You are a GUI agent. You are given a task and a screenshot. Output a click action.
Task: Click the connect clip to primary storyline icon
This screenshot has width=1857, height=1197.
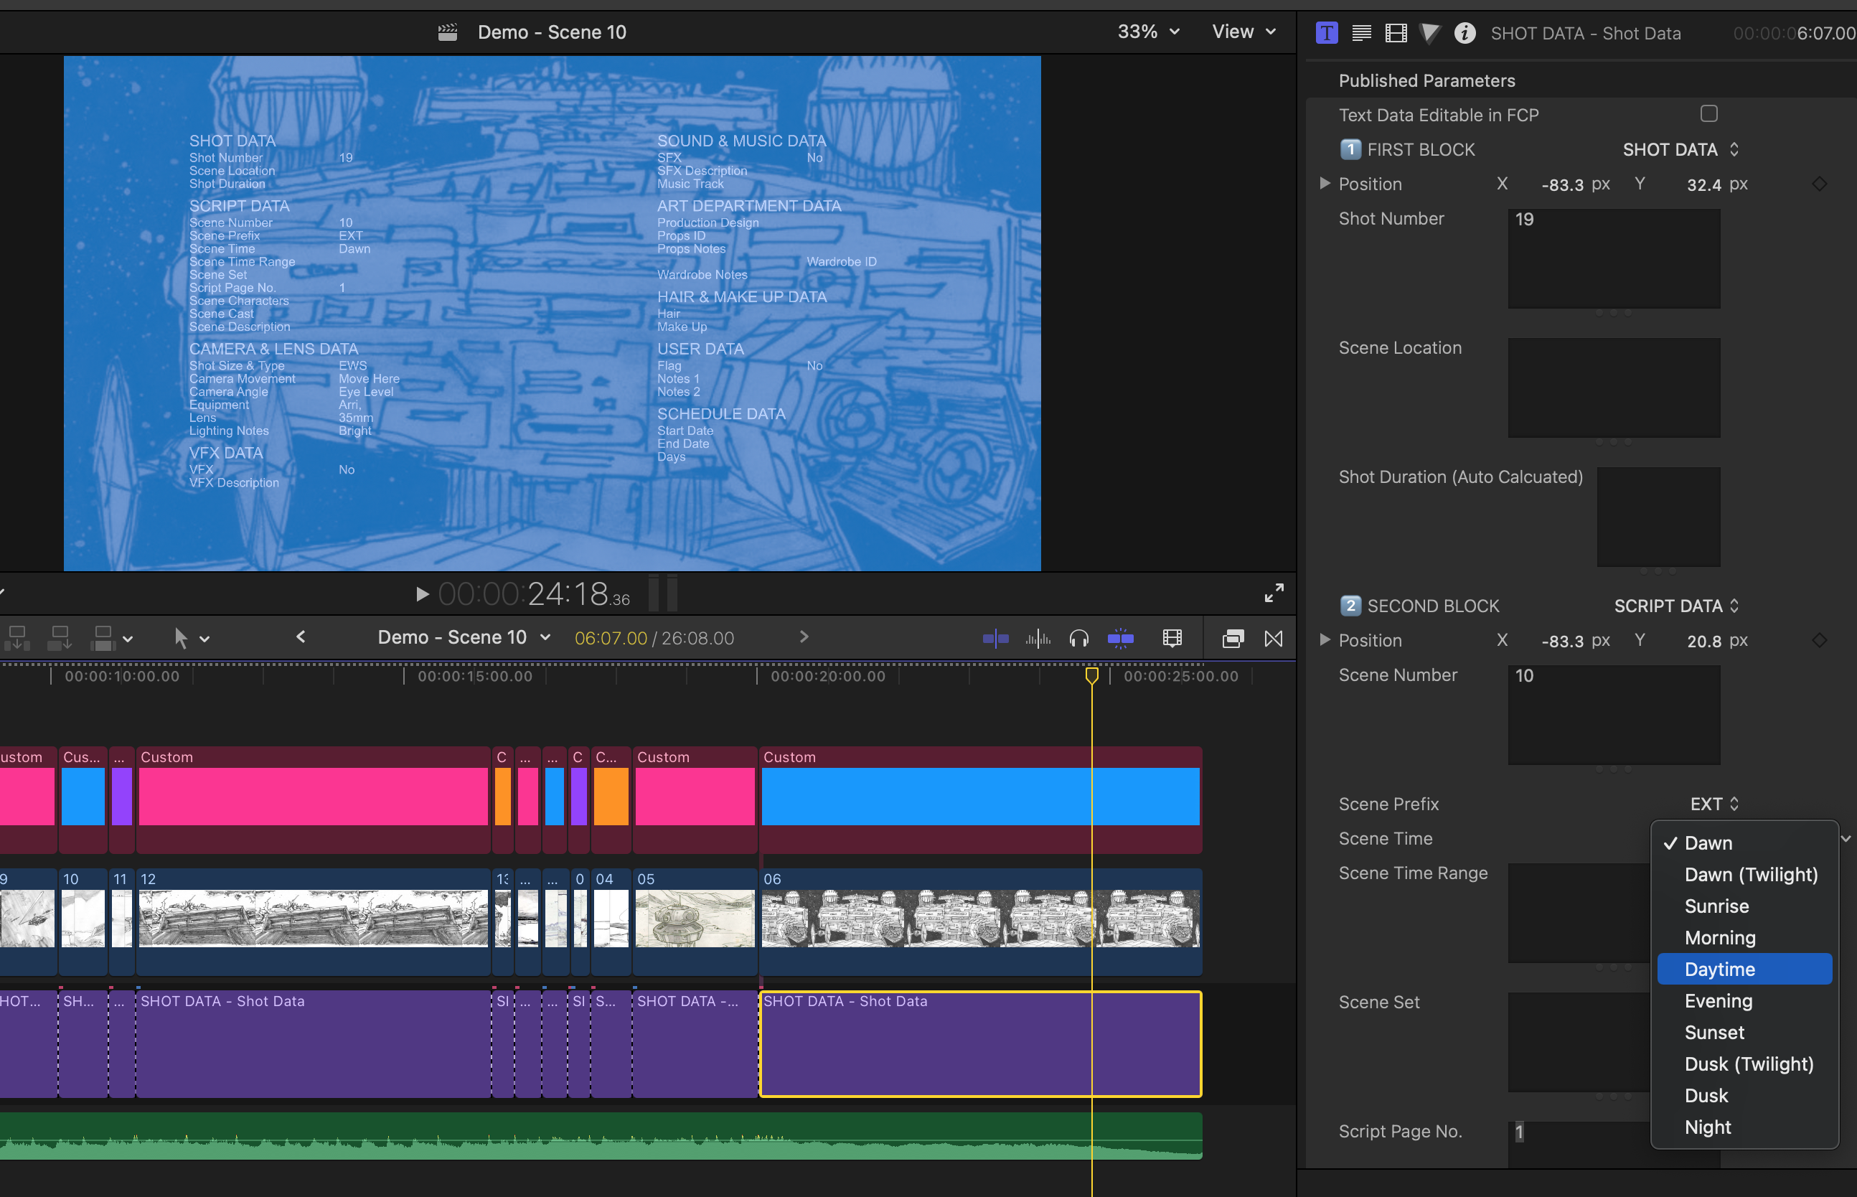click(x=17, y=638)
